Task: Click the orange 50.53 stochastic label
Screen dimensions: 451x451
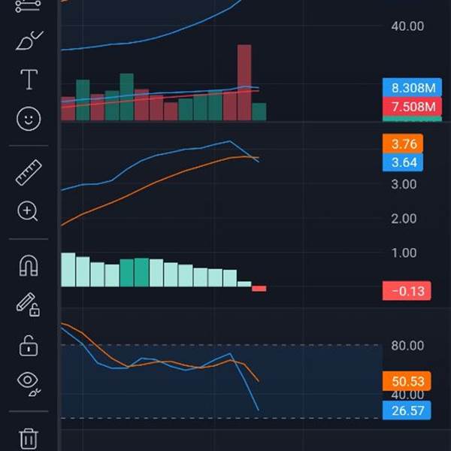Action: [x=407, y=381]
